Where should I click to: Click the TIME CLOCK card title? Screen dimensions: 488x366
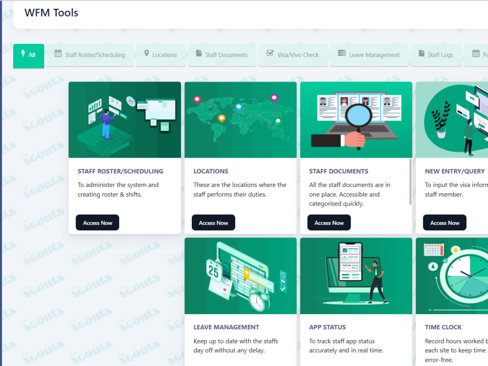coord(443,327)
